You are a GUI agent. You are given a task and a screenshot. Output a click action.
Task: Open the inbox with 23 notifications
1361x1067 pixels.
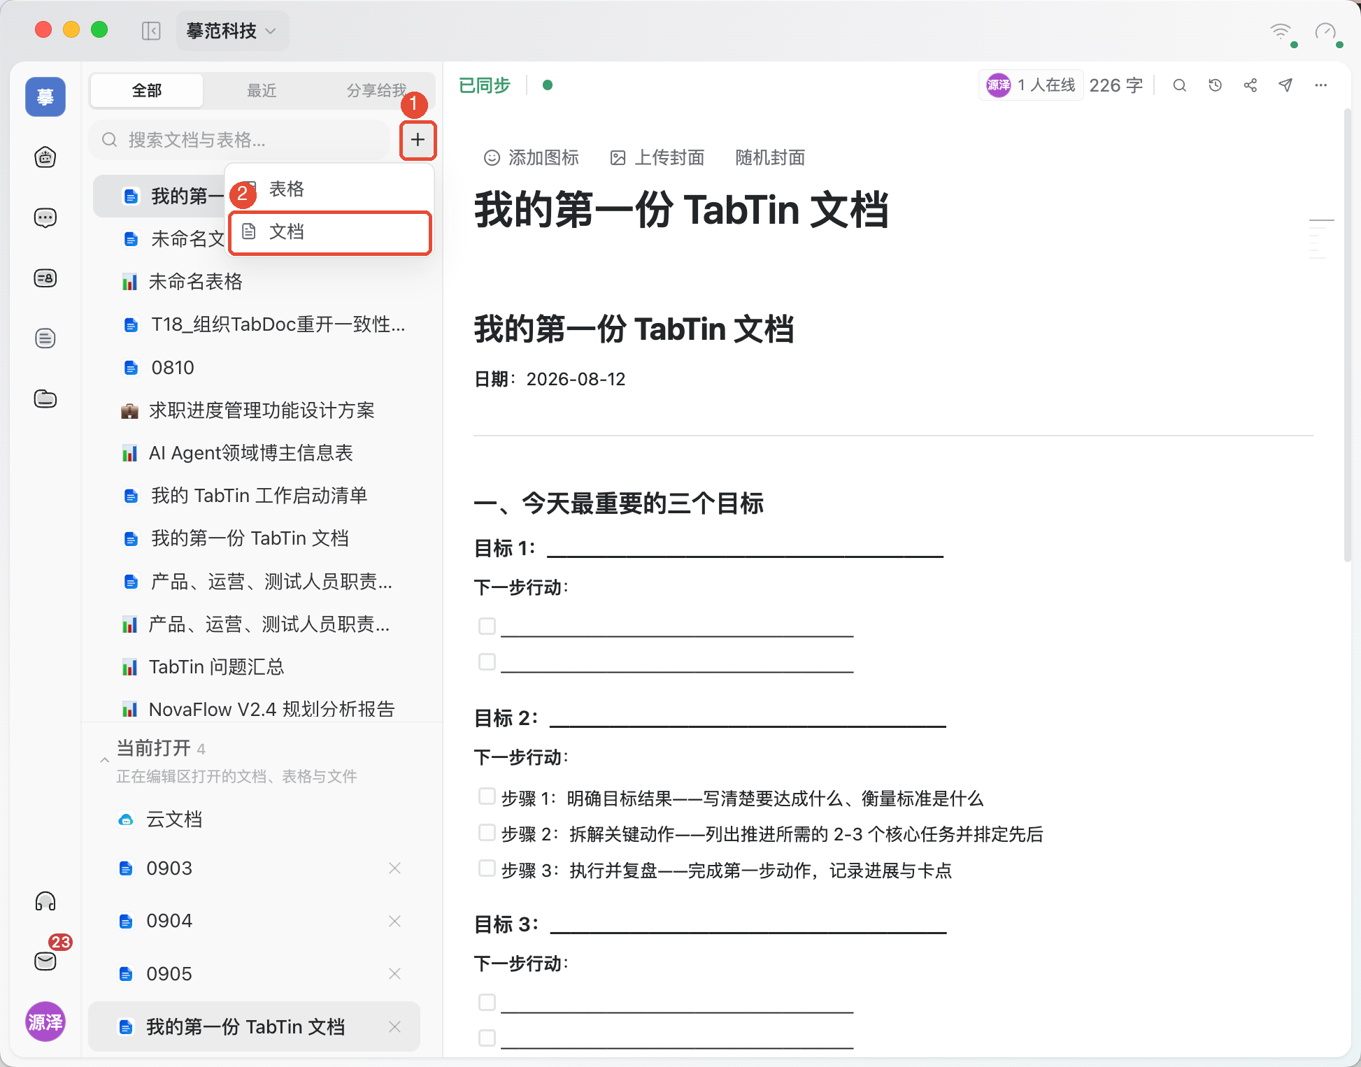[x=45, y=961]
